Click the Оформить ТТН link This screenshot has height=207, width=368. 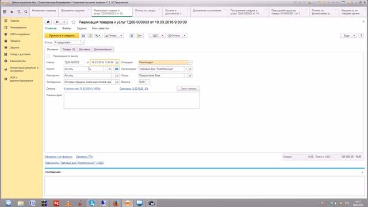pos(85,157)
